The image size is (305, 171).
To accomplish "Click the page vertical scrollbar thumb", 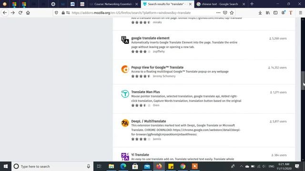I will pyautogui.click(x=303, y=80).
